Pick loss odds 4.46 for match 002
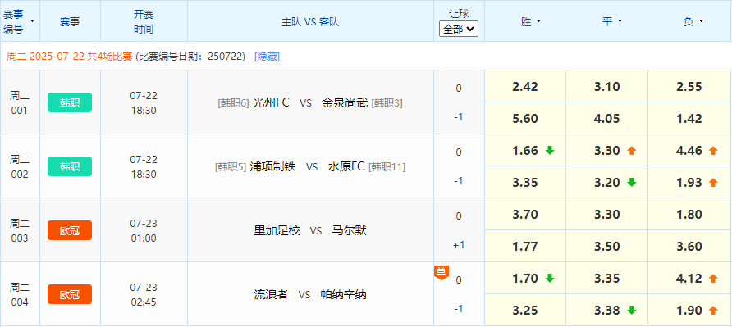732x327 pixels. (689, 150)
